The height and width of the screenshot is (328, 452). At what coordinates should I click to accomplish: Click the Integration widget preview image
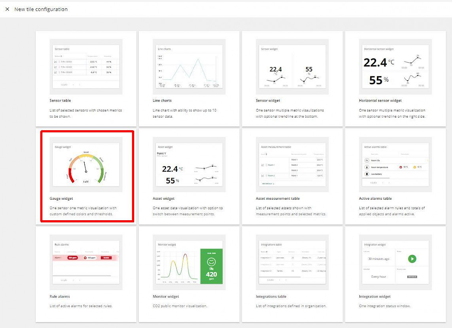pos(395,262)
